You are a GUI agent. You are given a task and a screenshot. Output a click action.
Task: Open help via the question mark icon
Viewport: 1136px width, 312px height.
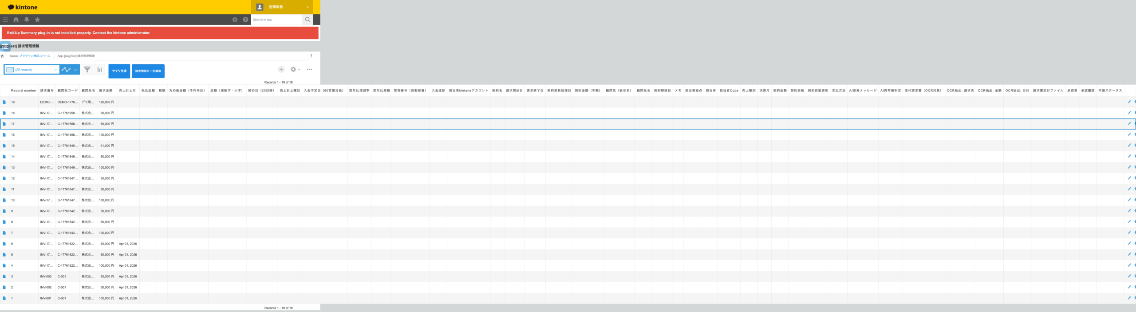click(245, 20)
